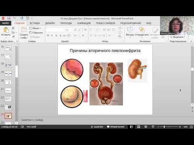Click the Paste (Вставить) clipboard icon
Image resolution: width=194 pixels, height=145 pixels.
pyautogui.click(x=6, y=30)
